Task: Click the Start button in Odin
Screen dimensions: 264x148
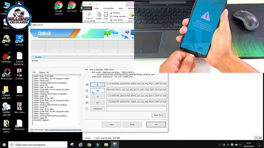Action: 111,125
